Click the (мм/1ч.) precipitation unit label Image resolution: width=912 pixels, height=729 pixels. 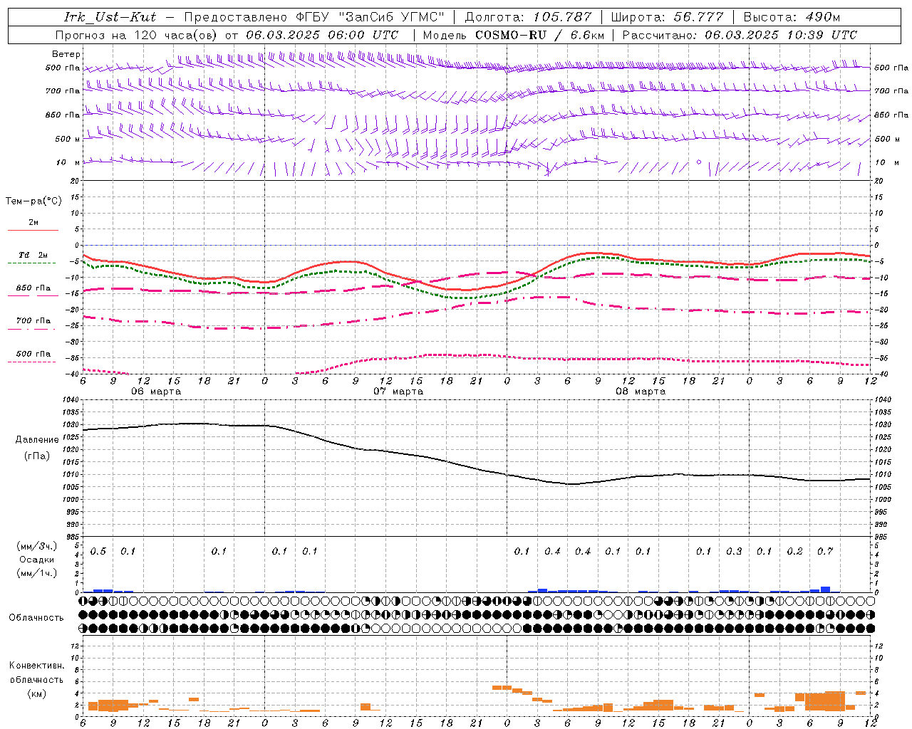point(37,573)
